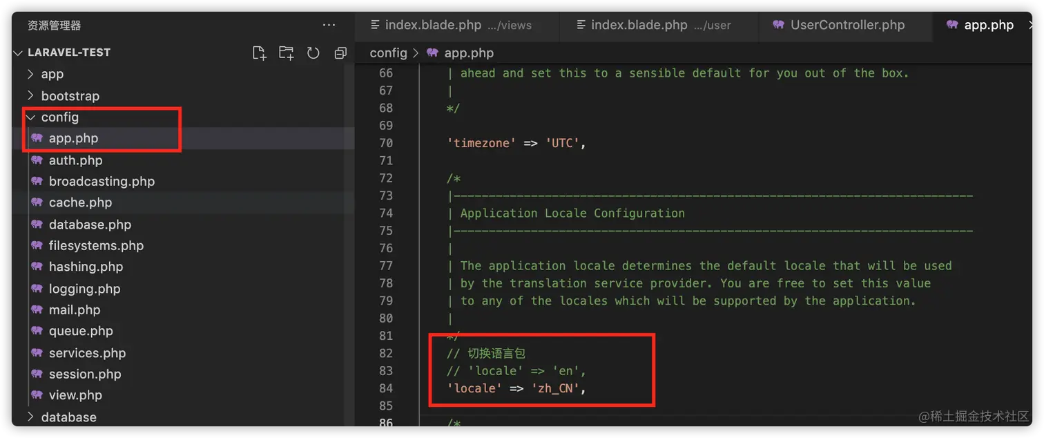Open logging.php in the file tree

[84, 289]
